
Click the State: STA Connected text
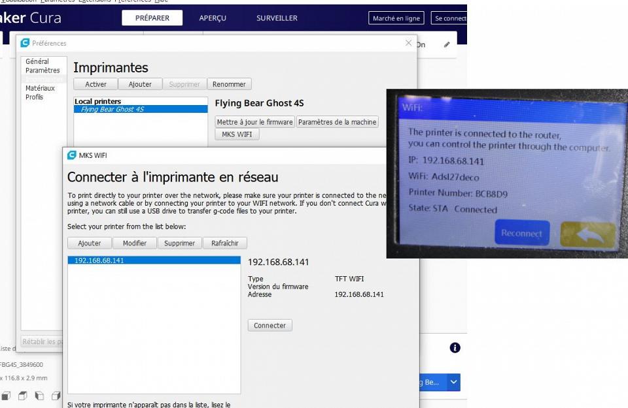(x=453, y=209)
